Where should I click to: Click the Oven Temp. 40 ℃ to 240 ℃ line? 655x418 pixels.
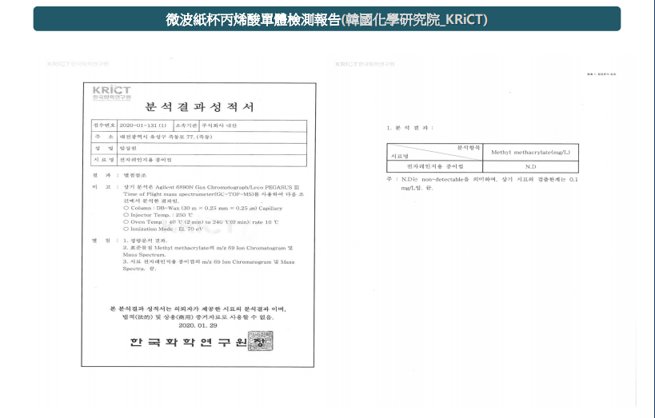pos(201,222)
